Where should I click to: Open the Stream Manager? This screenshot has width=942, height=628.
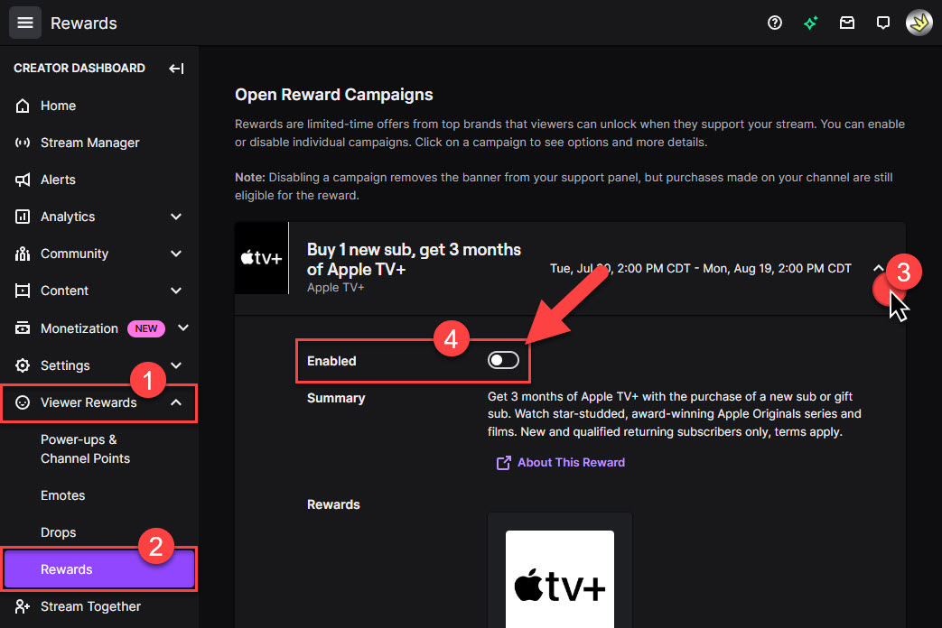click(89, 143)
